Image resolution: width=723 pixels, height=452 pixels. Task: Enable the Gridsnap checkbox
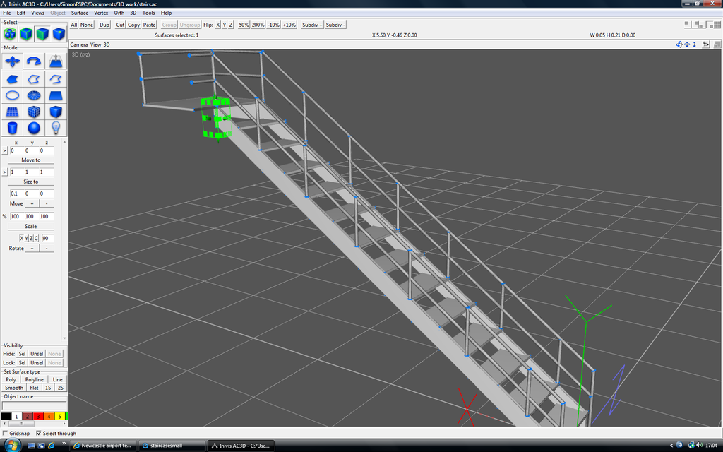pyautogui.click(x=5, y=433)
